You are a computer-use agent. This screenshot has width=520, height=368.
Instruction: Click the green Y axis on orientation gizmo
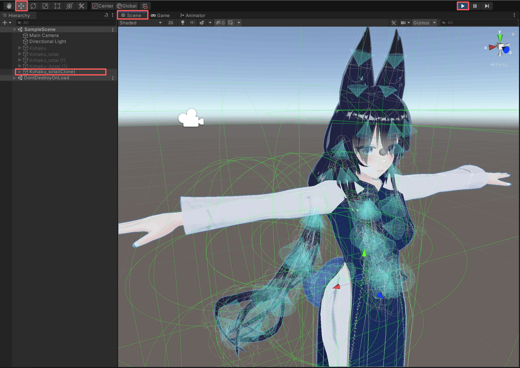point(500,37)
